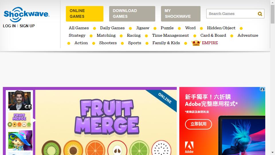Click the Log In link
This screenshot has height=155, width=275.
(x=9, y=26)
